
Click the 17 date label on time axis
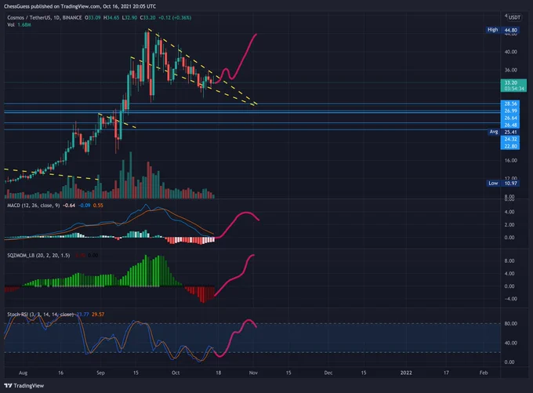[446, 373]
